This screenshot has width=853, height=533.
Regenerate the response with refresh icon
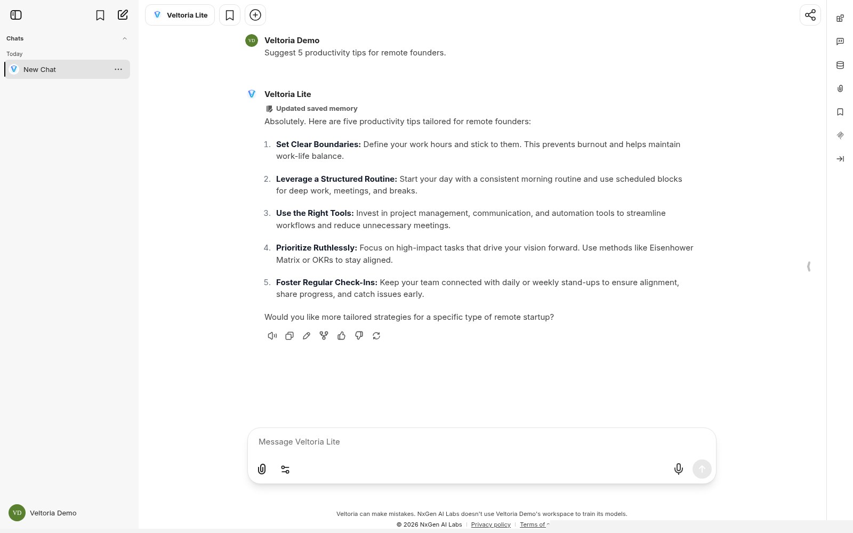tap(376, 336)
